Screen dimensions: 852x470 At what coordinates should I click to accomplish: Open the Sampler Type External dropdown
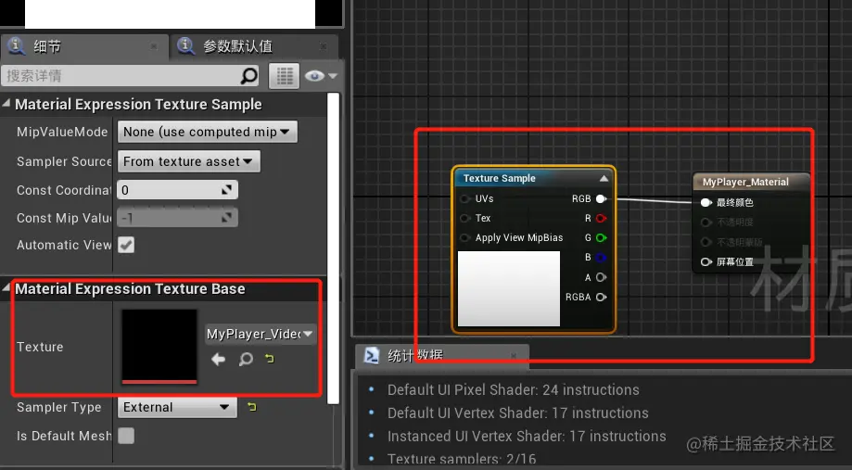tap(177, 407)
